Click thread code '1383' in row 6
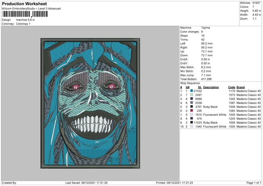The height and width of the screenshot is (186, 263). 232,111
